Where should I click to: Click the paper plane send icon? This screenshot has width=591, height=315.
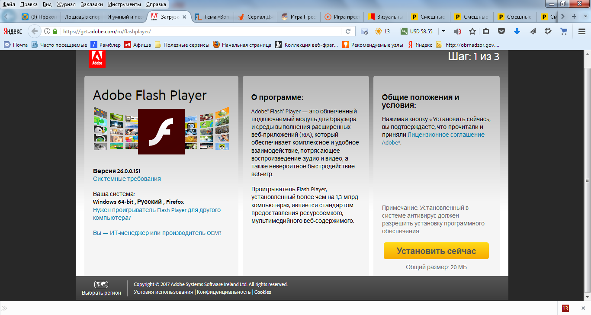[x=533, y=31]
